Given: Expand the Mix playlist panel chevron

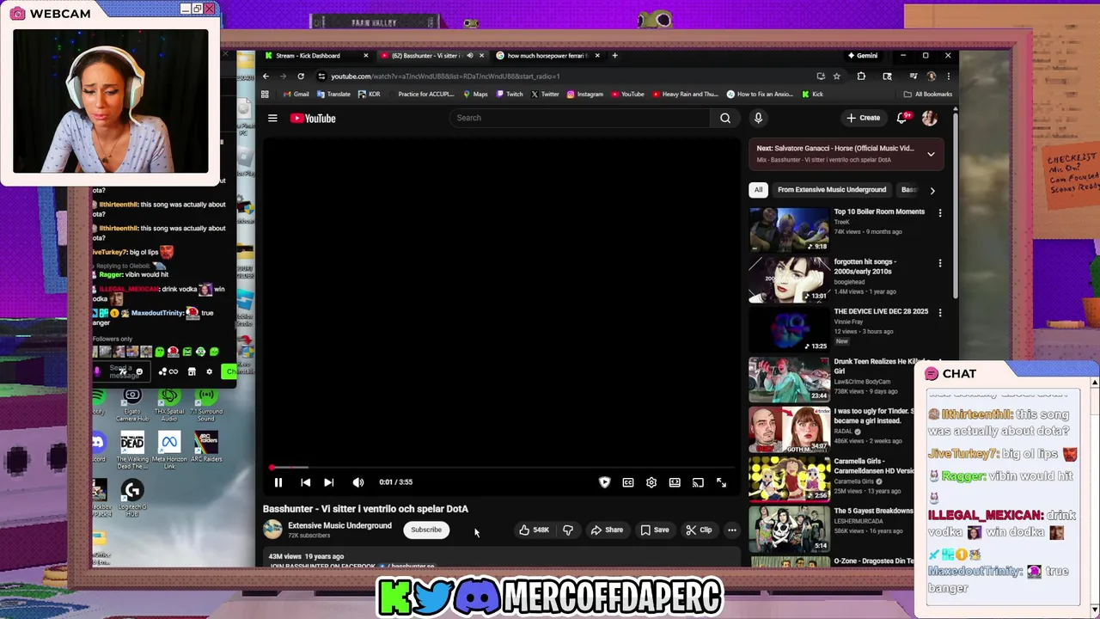Looking at the screenshot, I should 931,154.
